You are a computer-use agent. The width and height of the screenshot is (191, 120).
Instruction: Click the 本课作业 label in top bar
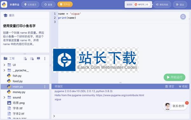pyautogui.click(x=14, y=5)
